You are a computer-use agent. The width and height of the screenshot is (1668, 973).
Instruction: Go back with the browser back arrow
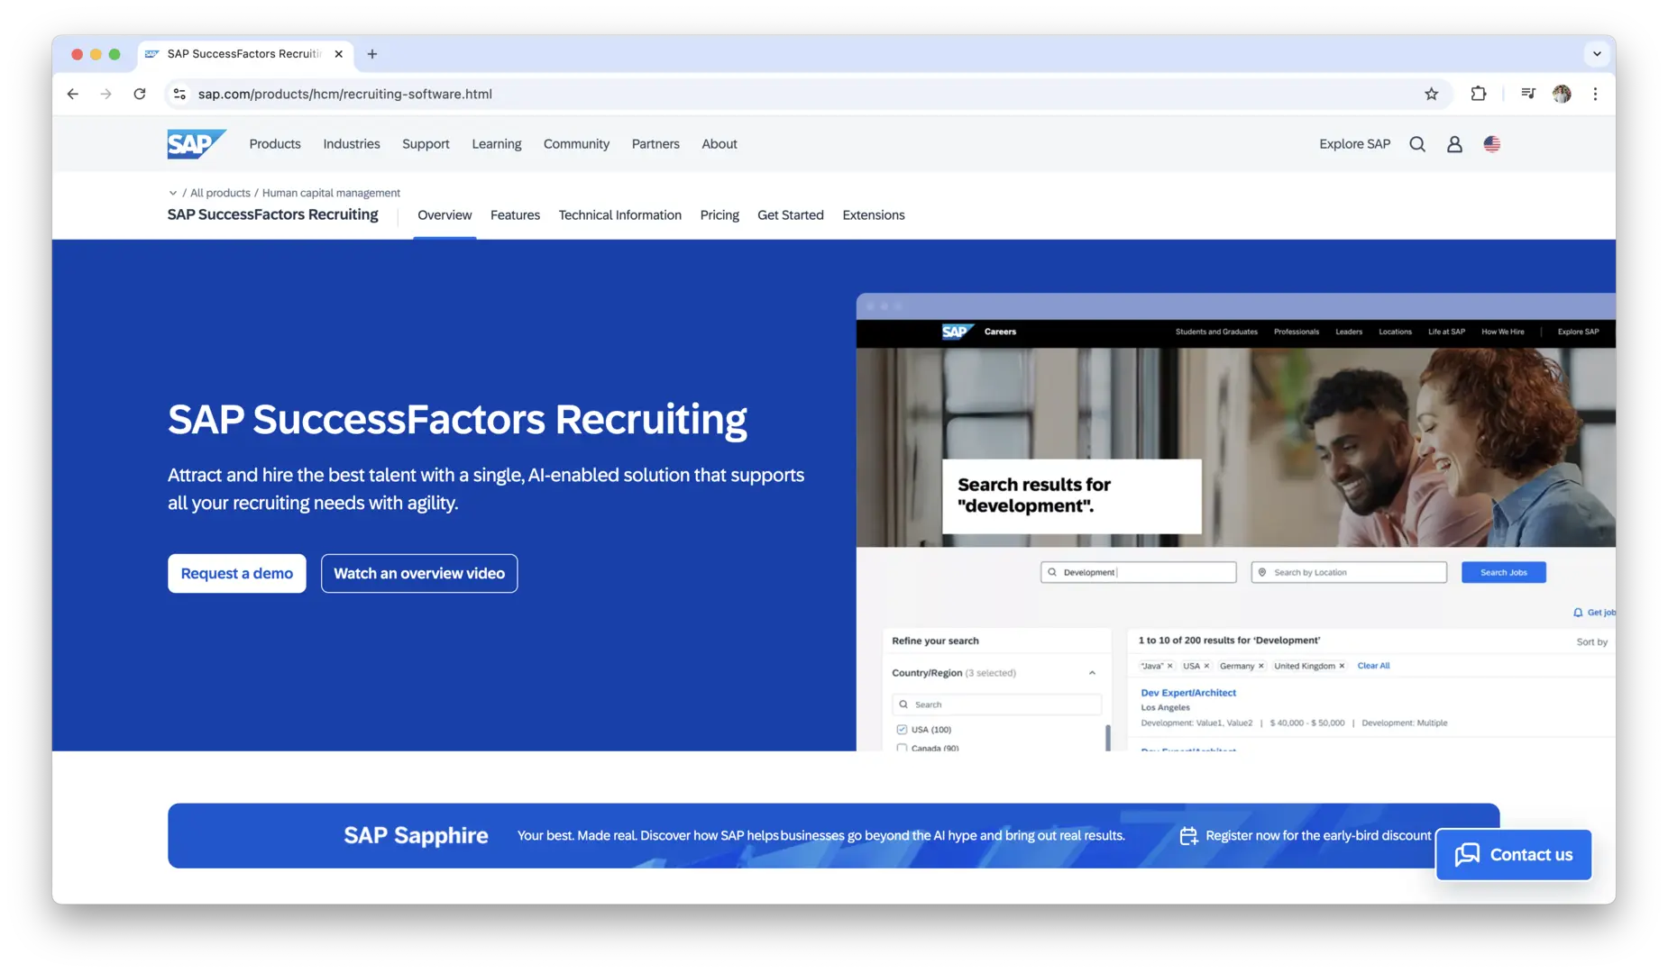click(x=73, y=94)
